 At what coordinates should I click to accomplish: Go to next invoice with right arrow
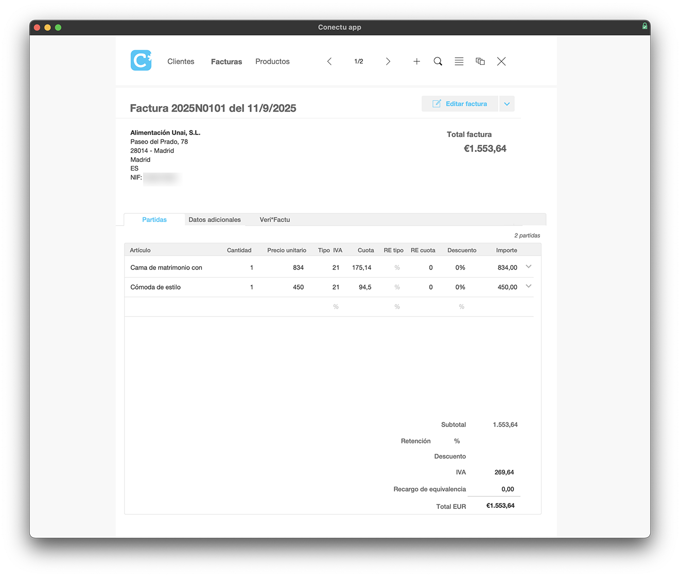[388, 61]
